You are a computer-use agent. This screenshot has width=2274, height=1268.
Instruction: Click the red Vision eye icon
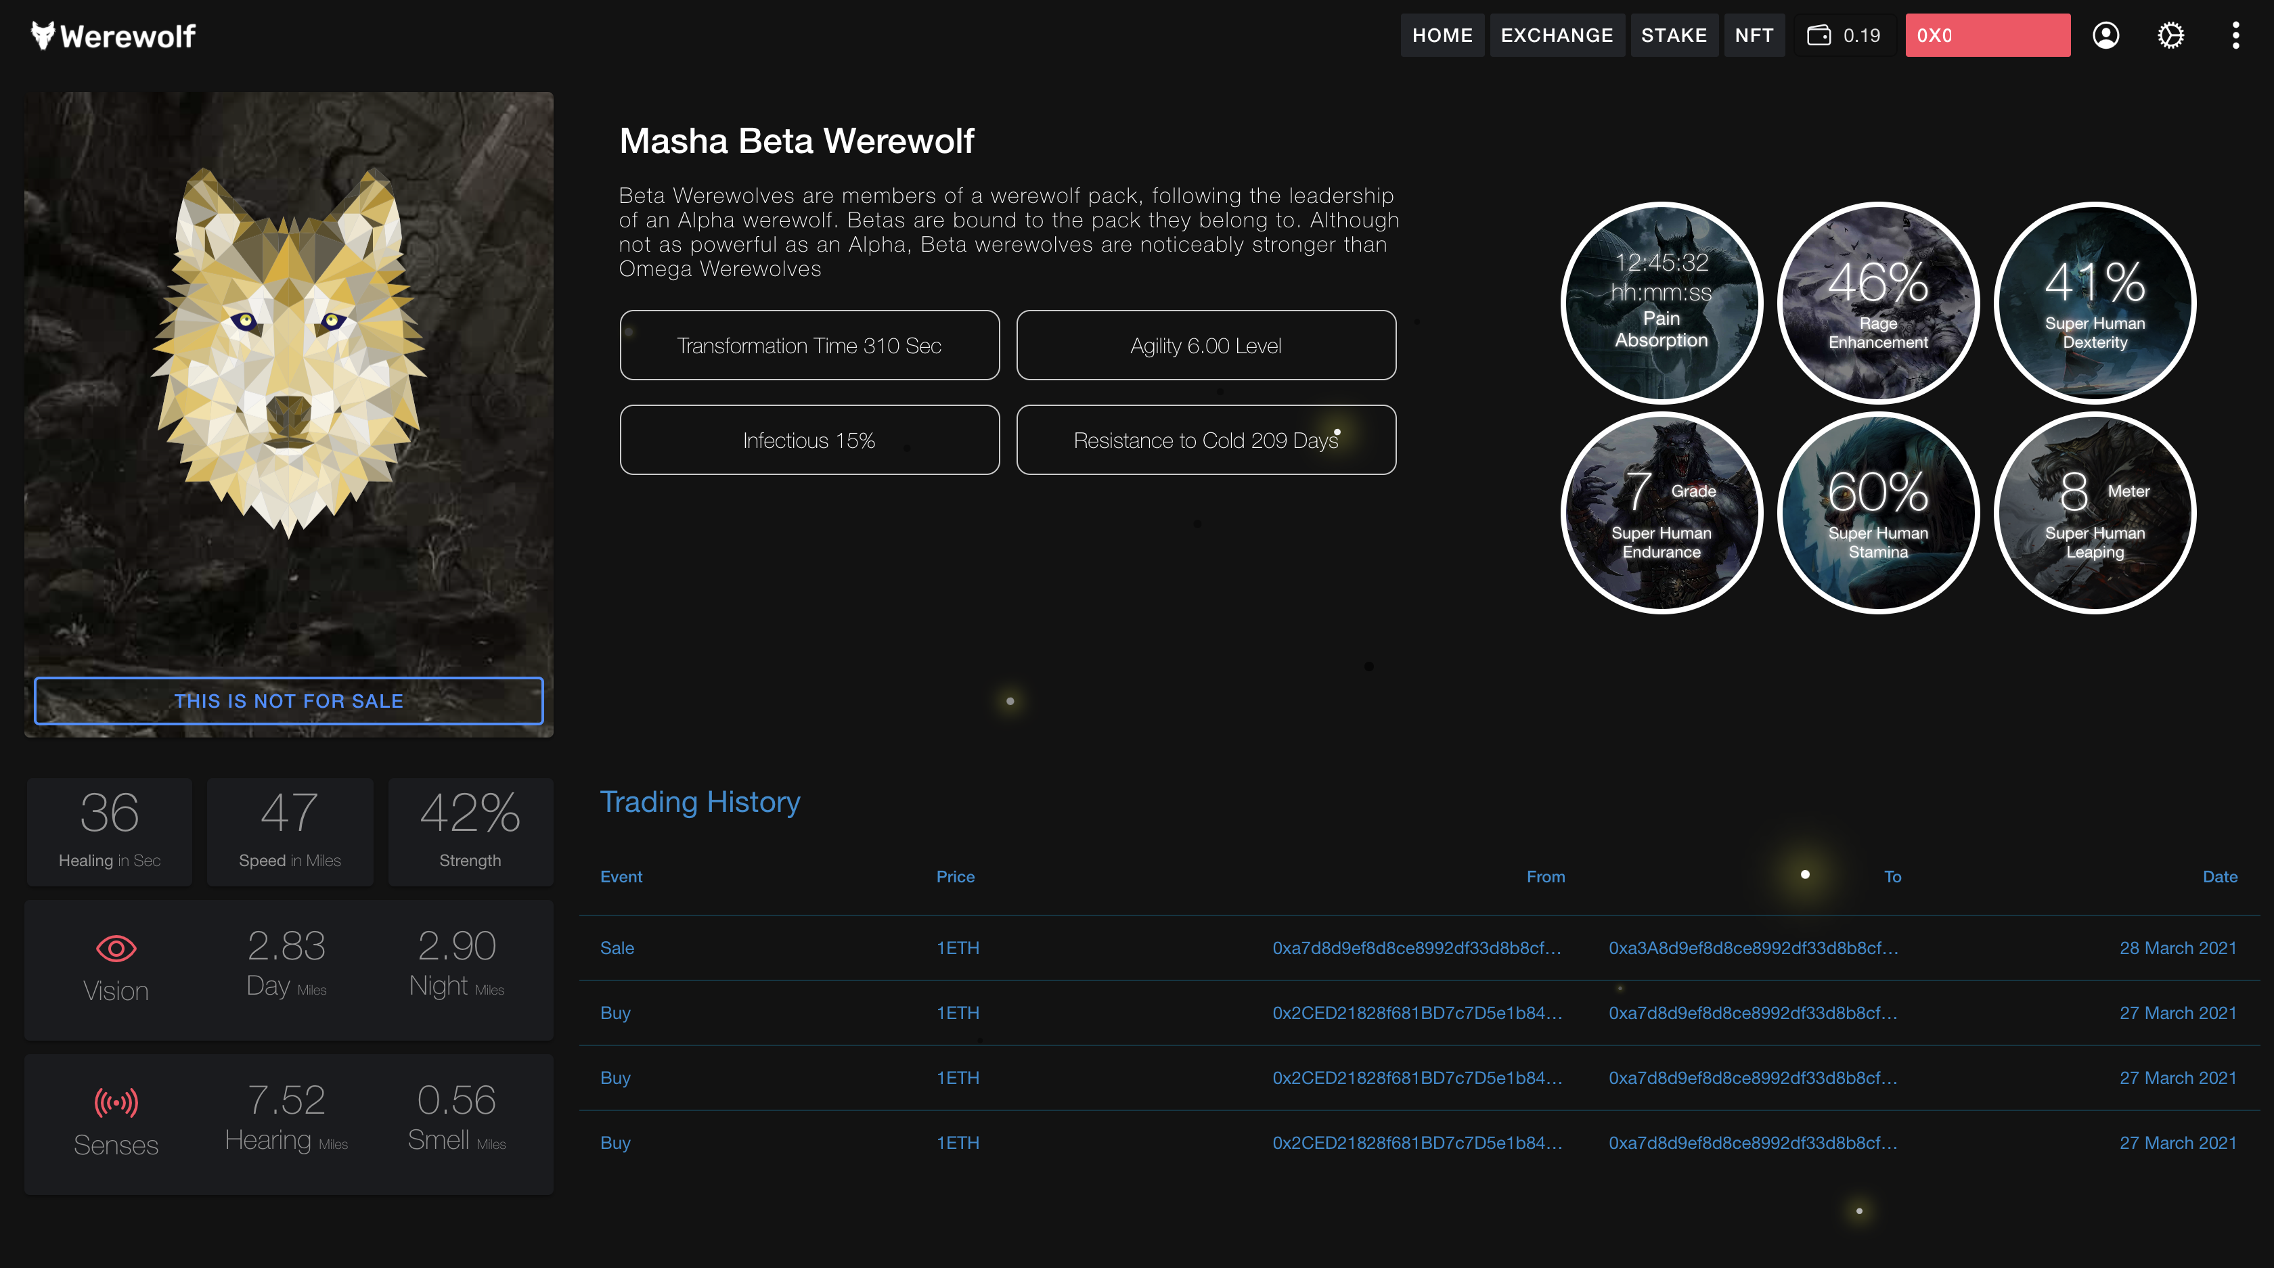click(x=116, y=949)
